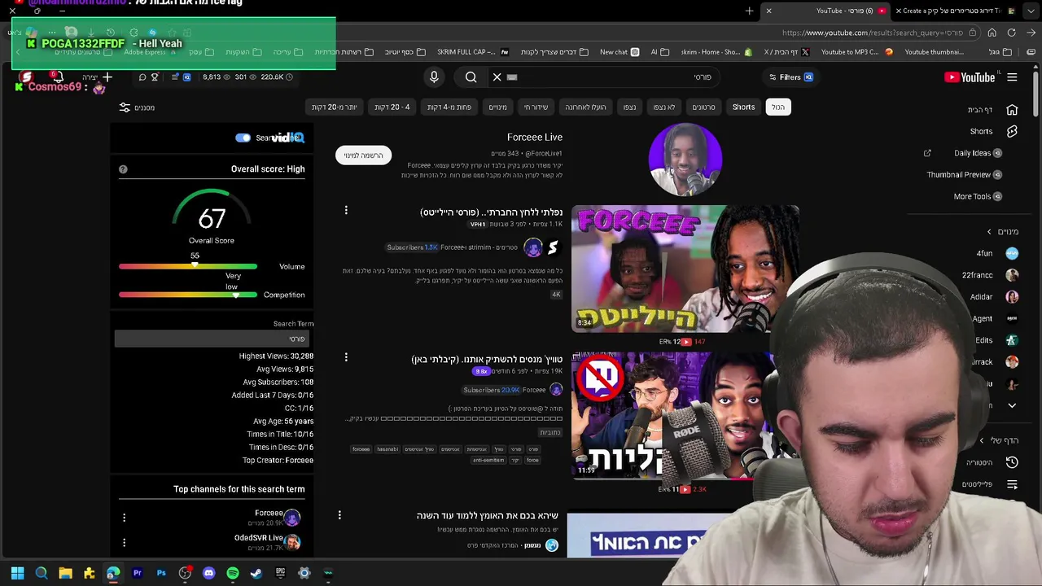Select the '4 - 20 דקות' chip
The width and height of the screenshot is (1042, 586).
[x=392, y=107]
